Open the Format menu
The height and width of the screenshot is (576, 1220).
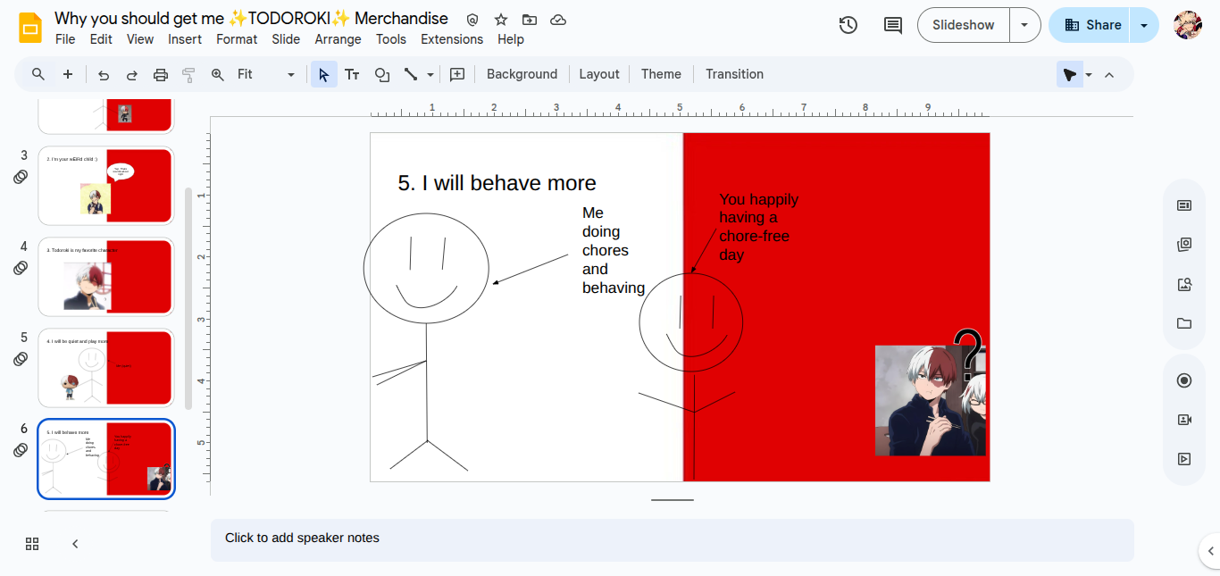click(237, 39)
